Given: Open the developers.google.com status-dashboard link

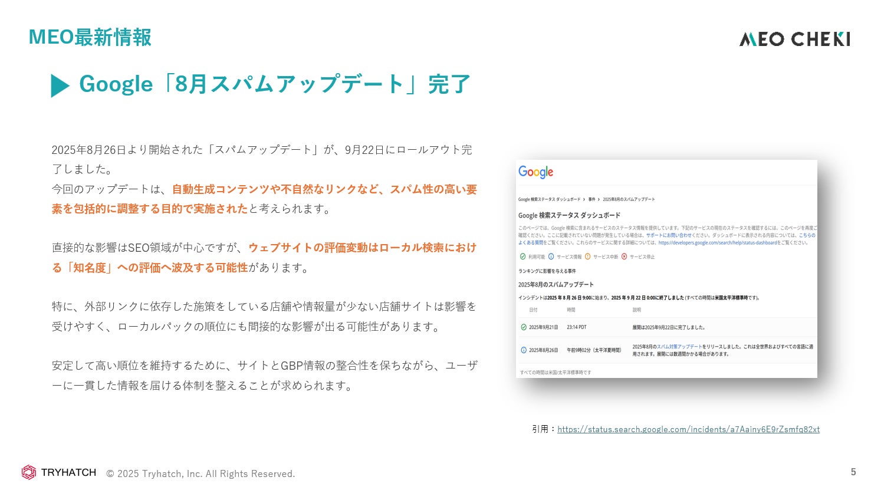Looking at the screenshot, I should 718,242.
